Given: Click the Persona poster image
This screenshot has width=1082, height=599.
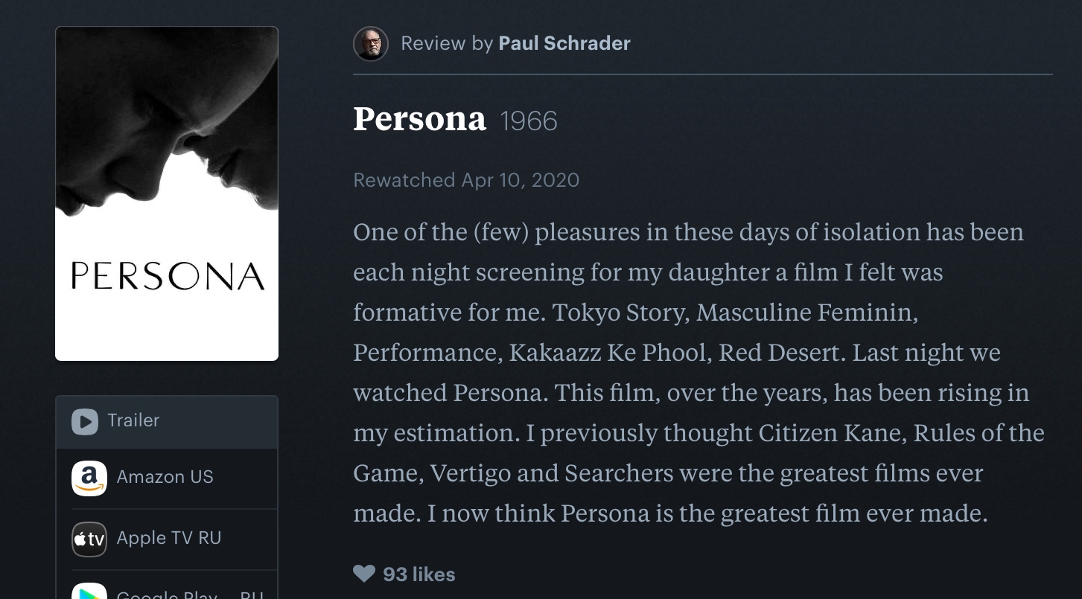Looking at the screenshot, I should [167, 193].
